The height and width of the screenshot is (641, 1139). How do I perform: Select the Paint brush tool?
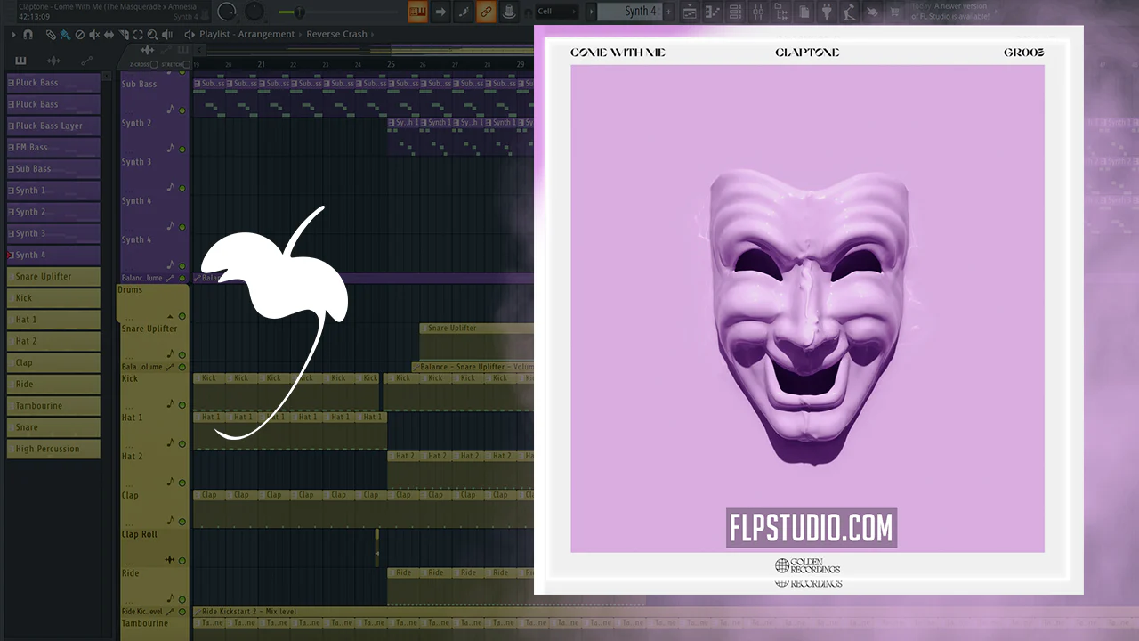[x=65, y=35]
